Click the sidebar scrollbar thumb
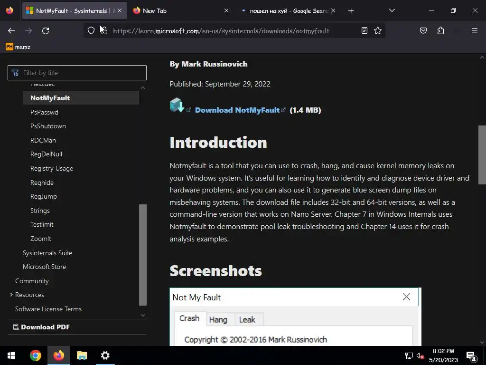486x365 pixels. tap(143, 255)
